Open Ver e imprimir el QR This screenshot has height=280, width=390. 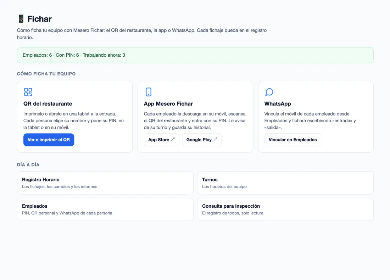(49, 140)
